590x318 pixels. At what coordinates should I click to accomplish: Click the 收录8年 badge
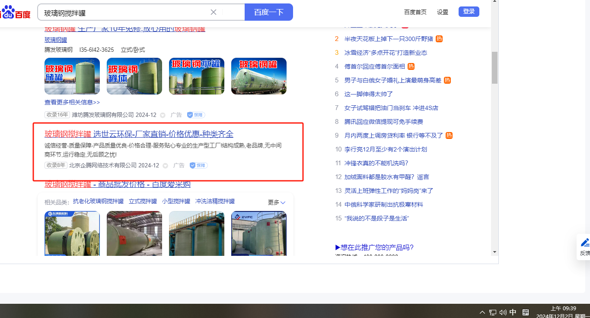(x=56, y=165)
